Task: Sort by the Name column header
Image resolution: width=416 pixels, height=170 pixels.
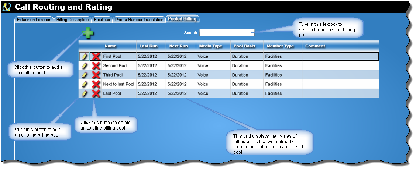Action: [111, 46]
